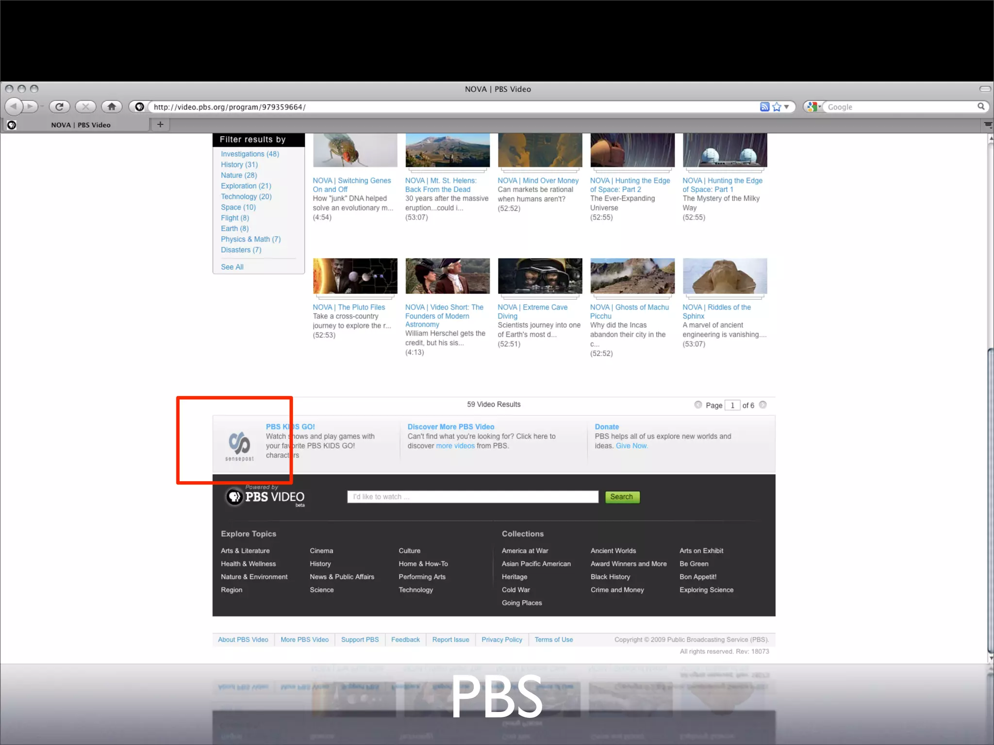Click the browser Back arrow button
Viewport: 994px width, 745px height.
15,106
